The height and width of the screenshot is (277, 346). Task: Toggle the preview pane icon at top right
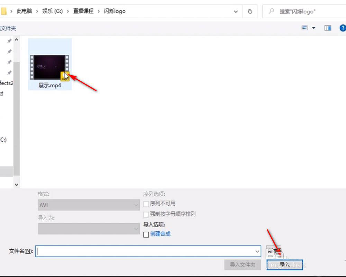pos(327,28)
